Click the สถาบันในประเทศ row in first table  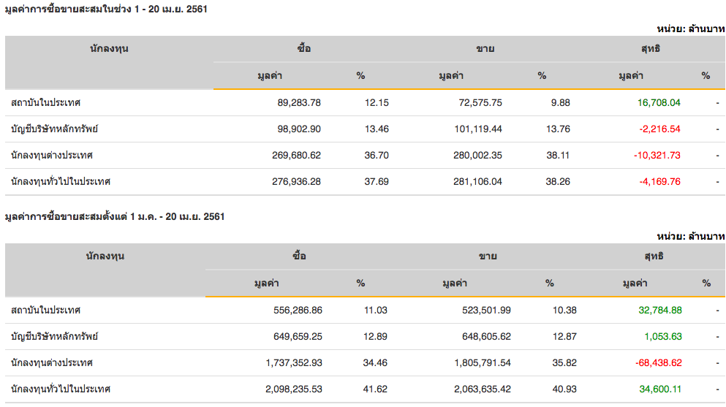click(x=45, y=103)
